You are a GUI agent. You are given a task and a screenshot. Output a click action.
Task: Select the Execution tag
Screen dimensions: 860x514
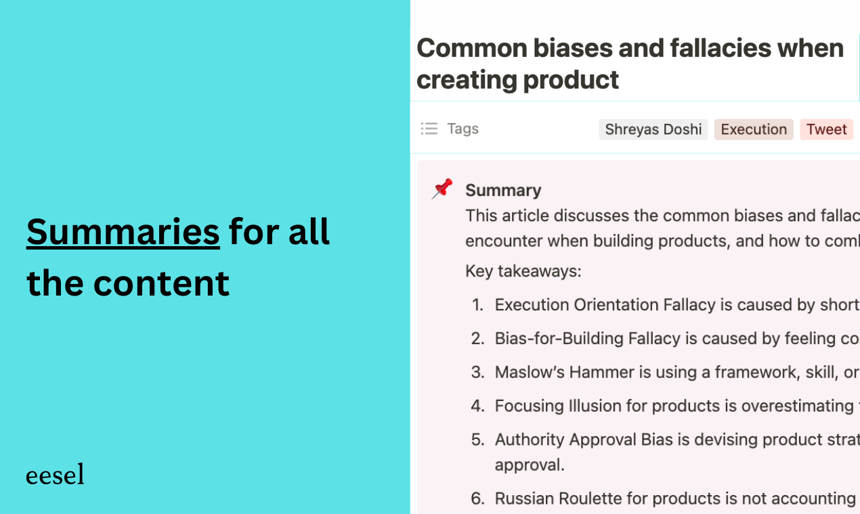coord(754,129)
